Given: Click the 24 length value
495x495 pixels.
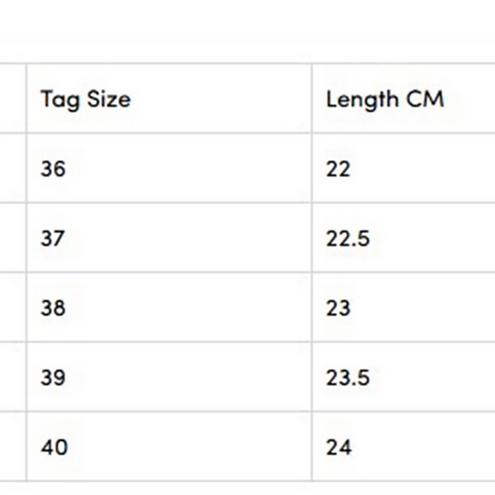Looking at the screenshot, I should click(x=338, y=447).
